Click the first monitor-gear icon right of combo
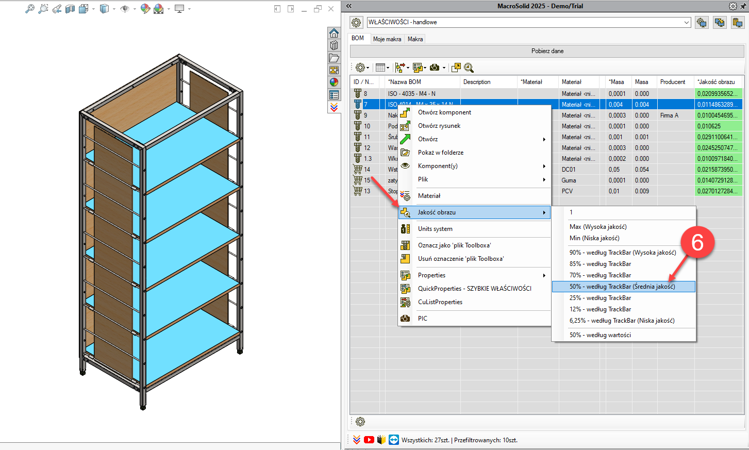The width and height of the screenshot is (749, 450). coord(701,23)
